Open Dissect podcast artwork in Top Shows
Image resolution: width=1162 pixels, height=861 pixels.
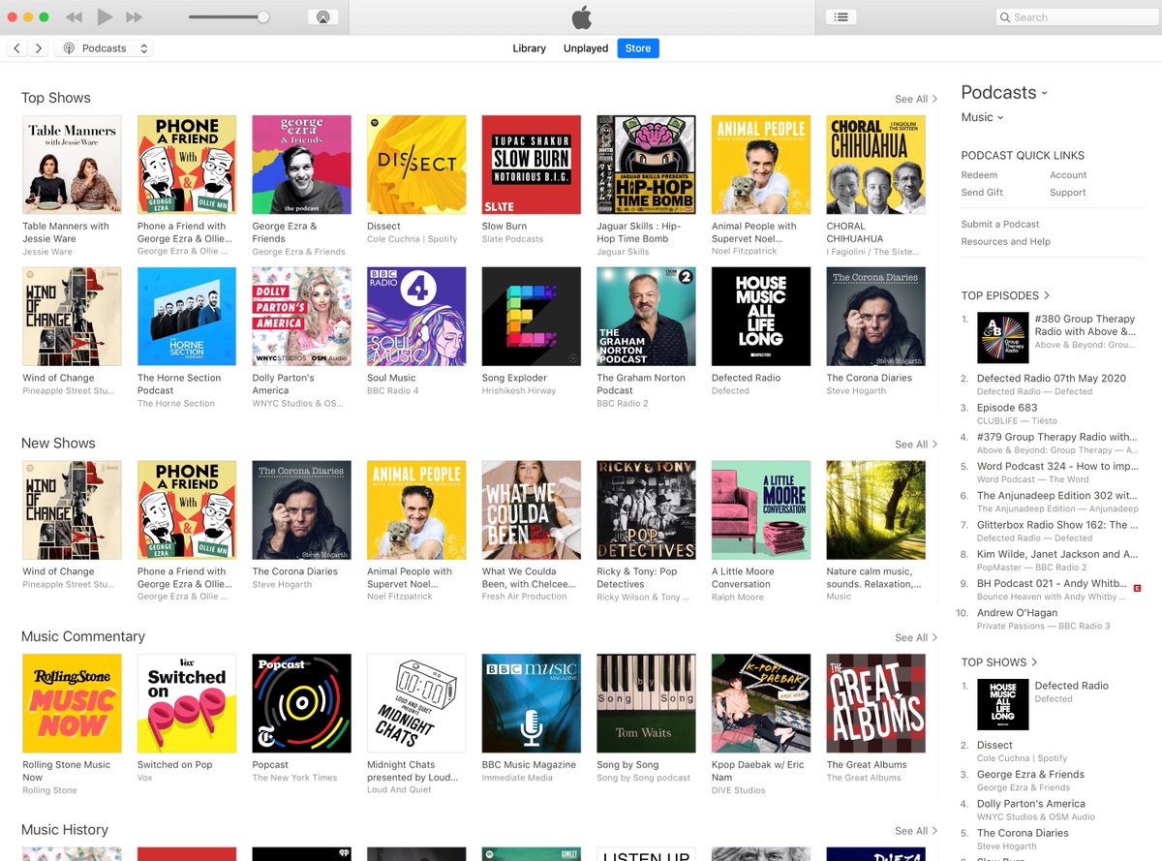pos(416,165)
